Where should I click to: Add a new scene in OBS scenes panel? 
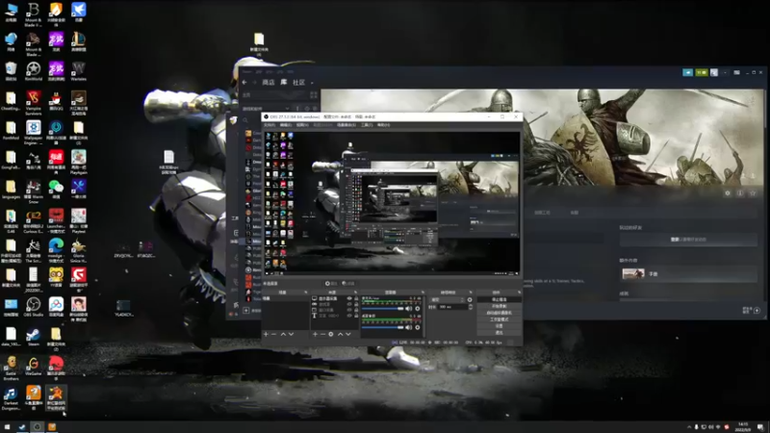click(267, 334)
